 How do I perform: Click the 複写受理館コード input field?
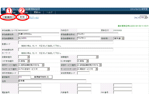pyautogui.click(x=24, y=73)
